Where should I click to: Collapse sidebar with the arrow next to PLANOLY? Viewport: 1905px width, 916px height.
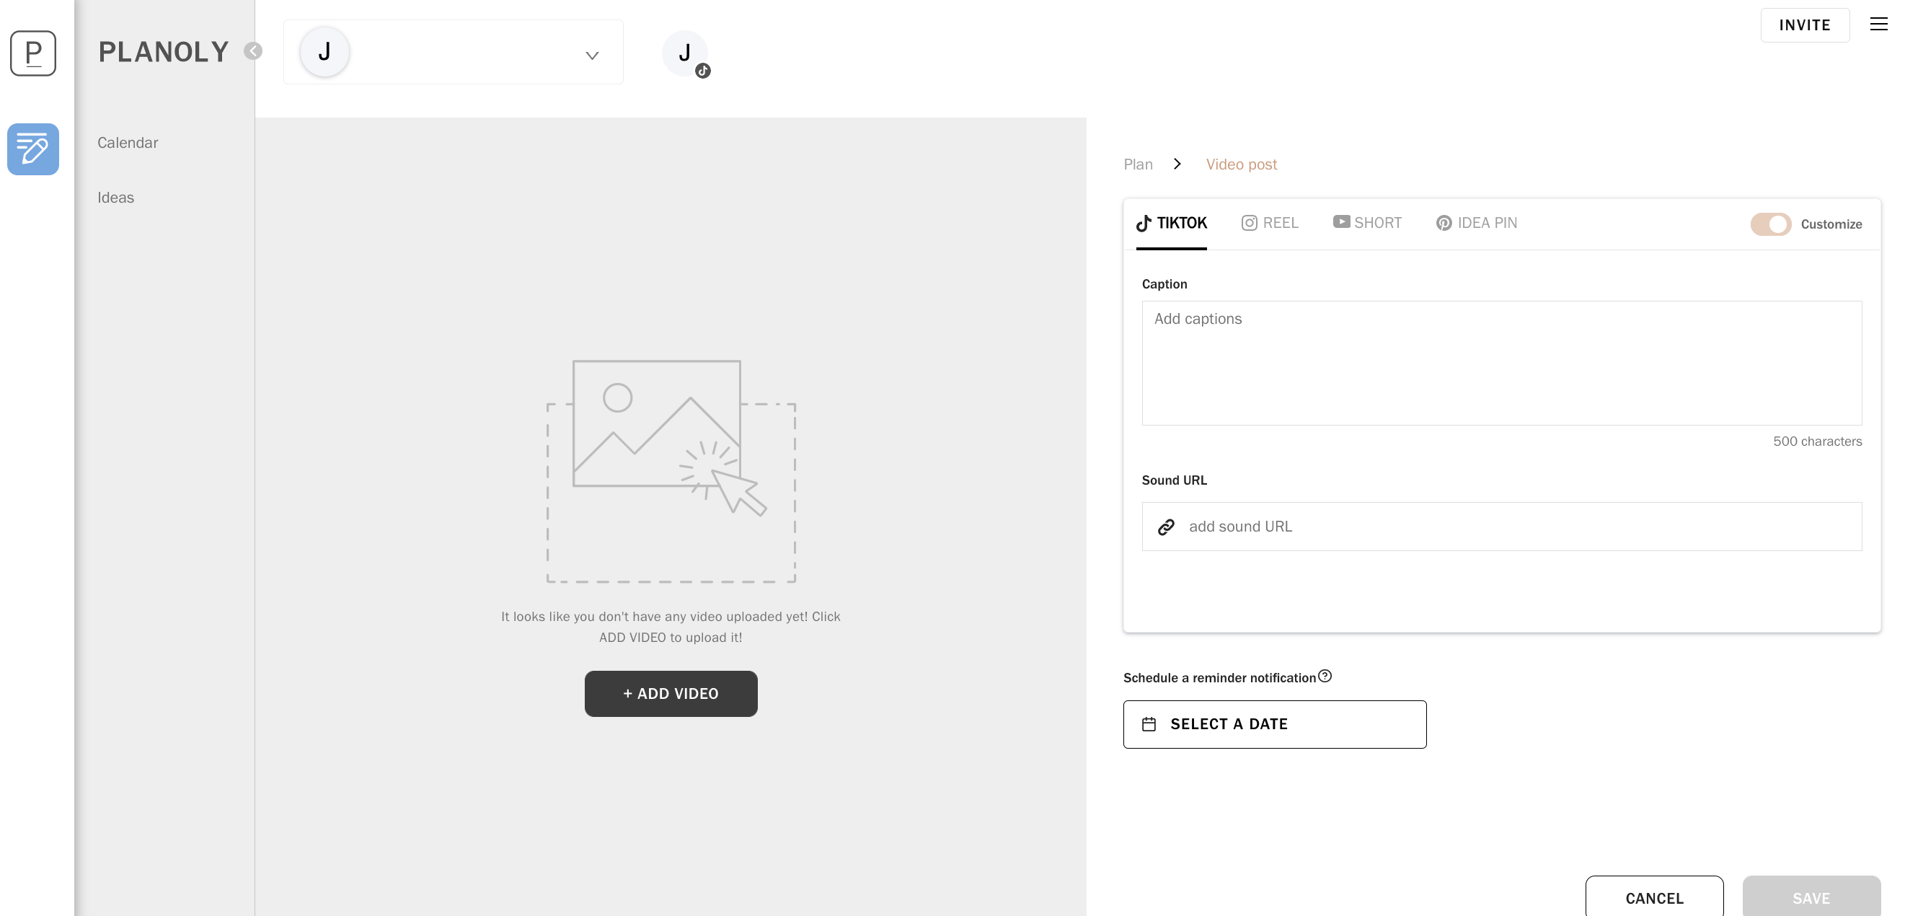(x=253, y=51)
